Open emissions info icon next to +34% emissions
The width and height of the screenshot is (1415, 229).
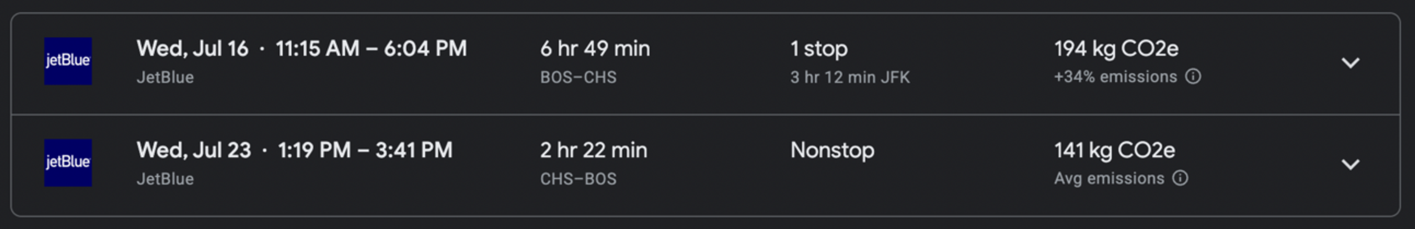point(1193,76)
